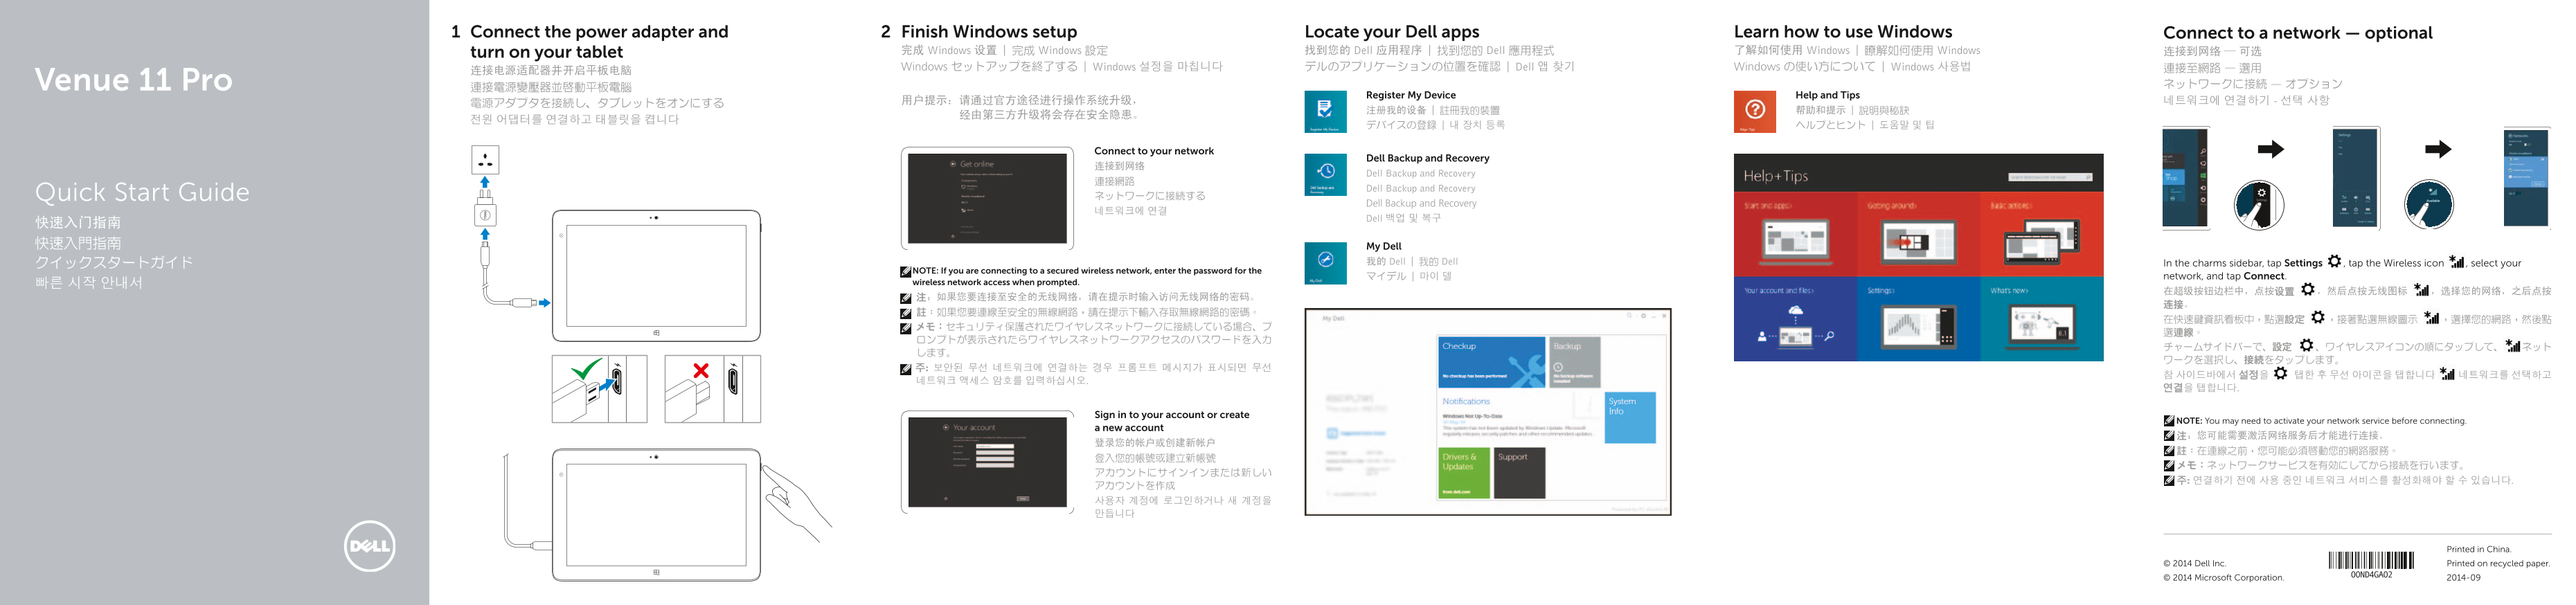Viewport: 2576px width, 605px height.
Task: Click 'Connect to a network — optional' heading
Action: 2297,33
